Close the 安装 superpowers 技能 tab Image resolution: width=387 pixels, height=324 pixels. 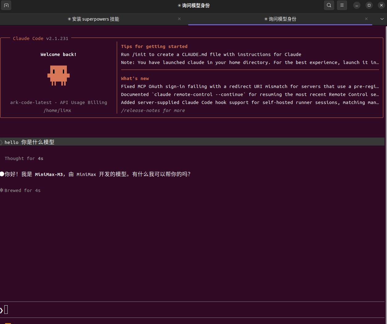pos(179,19)
